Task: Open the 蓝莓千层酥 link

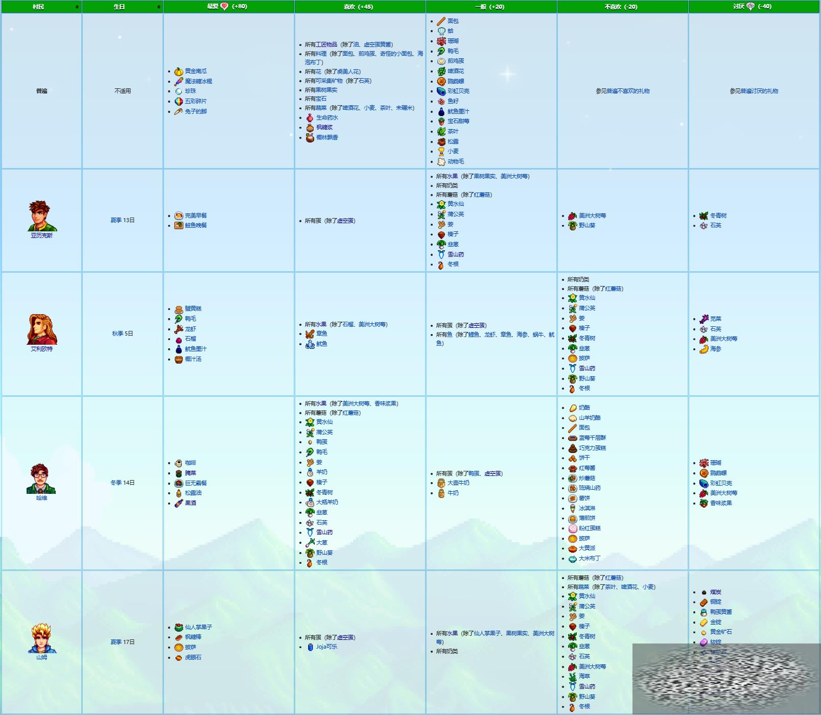Action: click(593, 438)
